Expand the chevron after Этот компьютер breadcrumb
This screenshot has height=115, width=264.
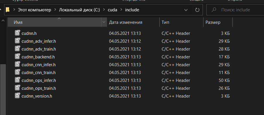coord(55,10)
